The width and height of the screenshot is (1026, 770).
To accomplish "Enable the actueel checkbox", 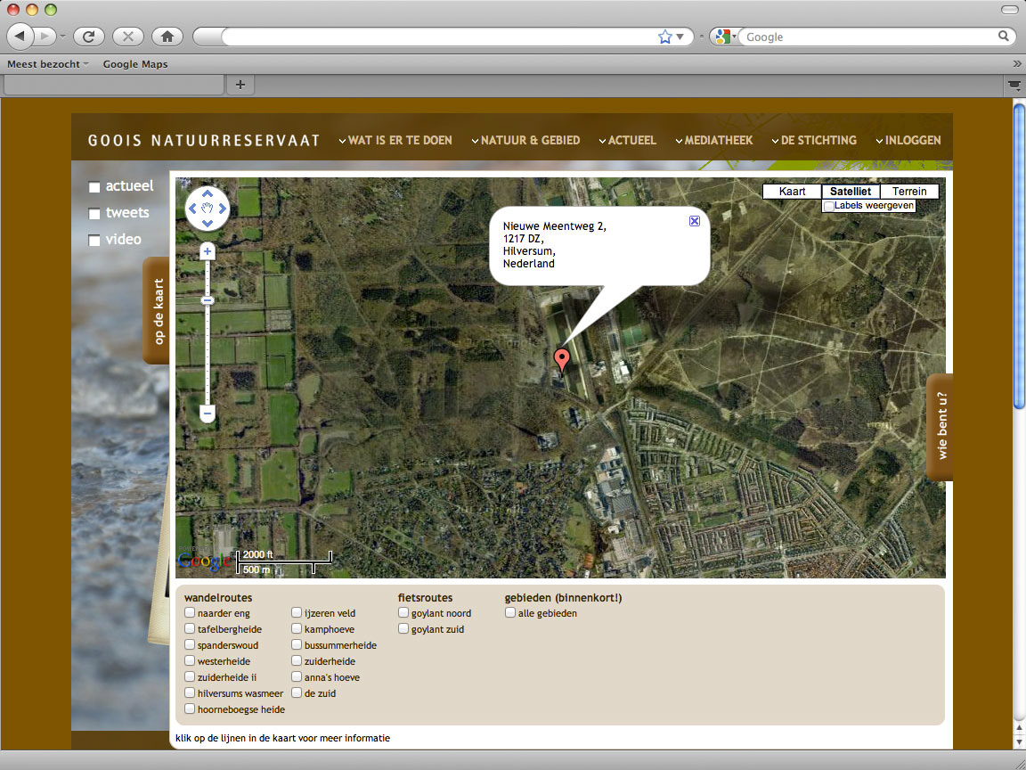I will [x=94, y=187].
